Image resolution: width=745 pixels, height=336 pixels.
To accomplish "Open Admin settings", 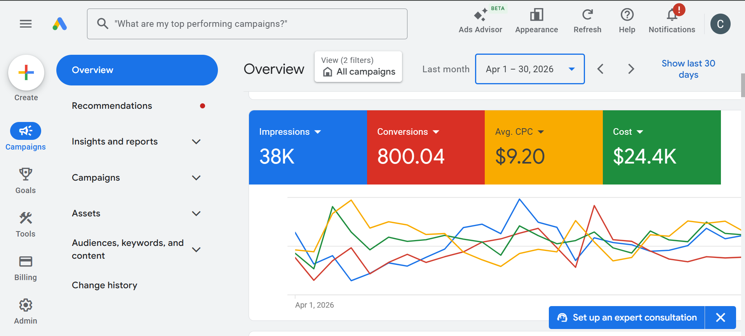I will [26, 312].
